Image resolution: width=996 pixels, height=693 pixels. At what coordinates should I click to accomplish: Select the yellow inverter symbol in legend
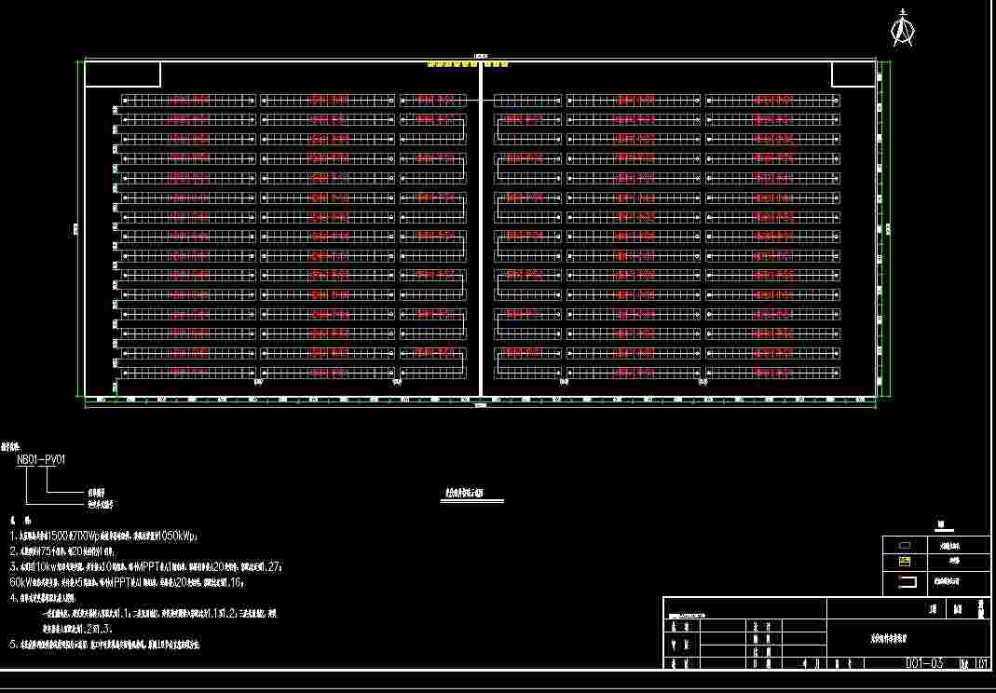903,562
